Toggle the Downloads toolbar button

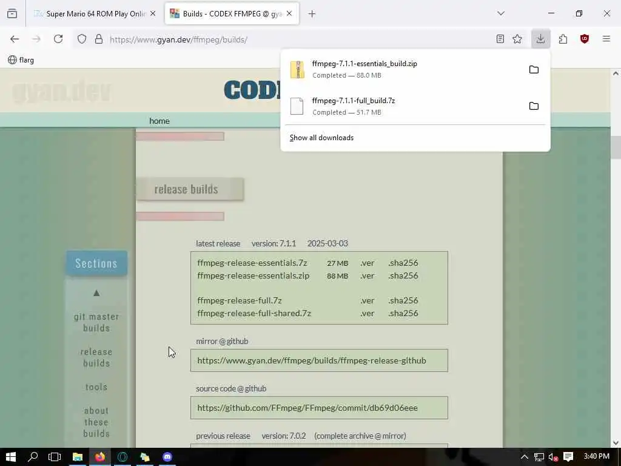(540, 39)
